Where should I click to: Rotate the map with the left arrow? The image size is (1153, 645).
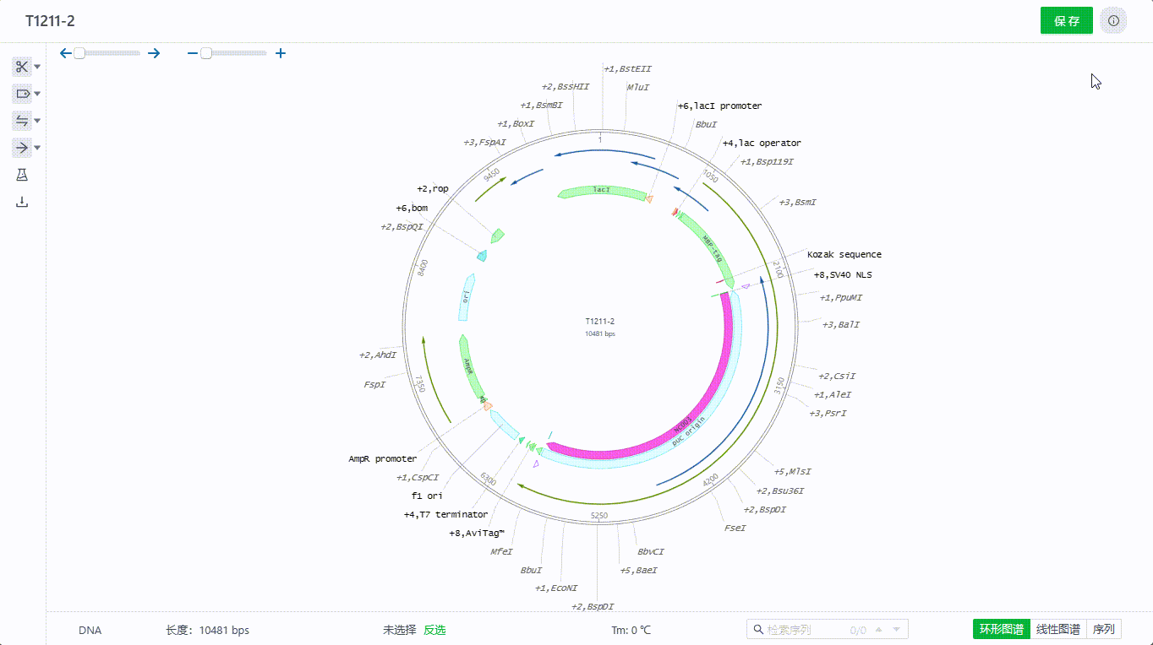tap(66, 53)
